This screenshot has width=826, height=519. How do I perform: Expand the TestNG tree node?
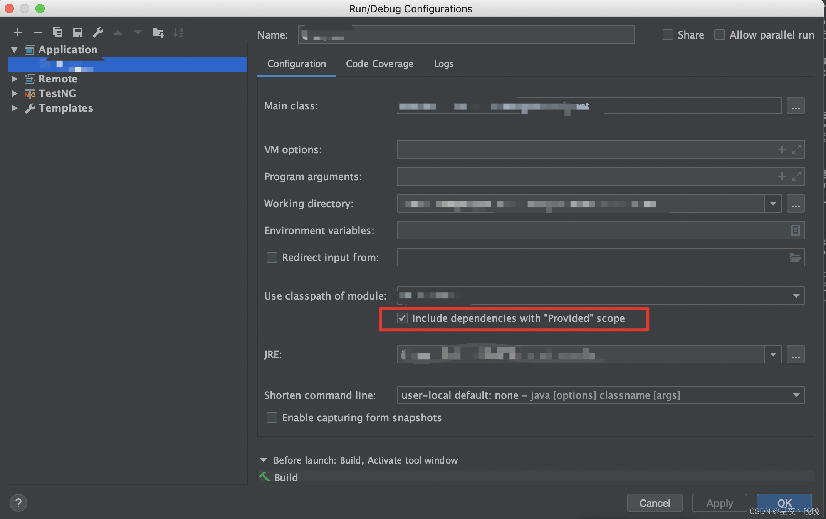click(x=15, y=94)
